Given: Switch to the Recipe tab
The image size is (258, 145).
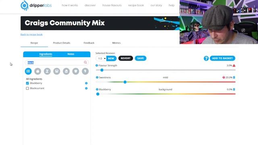Looking at the screenshot, I should [34, 43].
